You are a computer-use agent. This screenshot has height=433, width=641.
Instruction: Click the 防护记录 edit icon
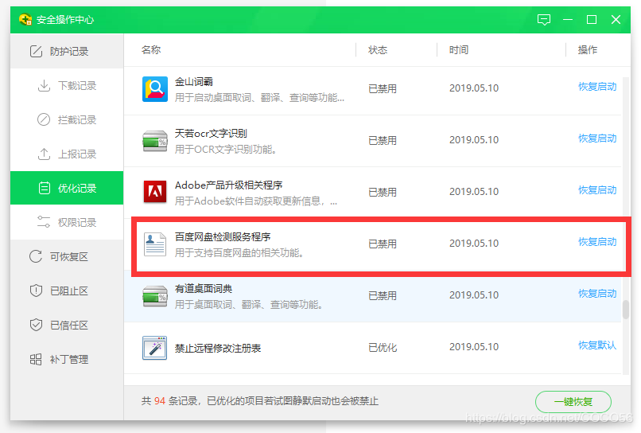coord(36,51)
